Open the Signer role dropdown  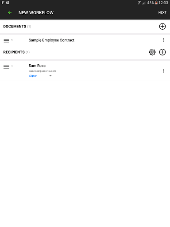click(x=33, y=76)
